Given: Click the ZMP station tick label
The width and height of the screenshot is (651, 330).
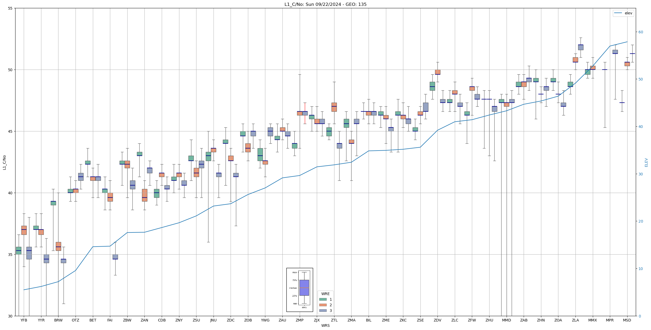Looking at the screenshot, I should [299, 320].
